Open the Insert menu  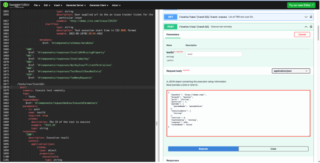[x=58, y=5]
